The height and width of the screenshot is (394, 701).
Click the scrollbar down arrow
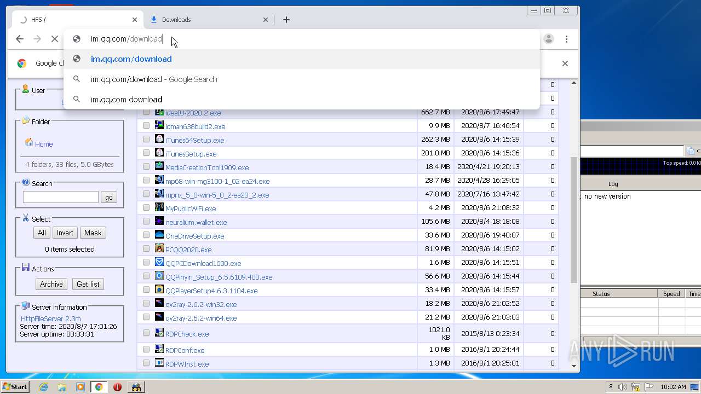click(574, 366)
